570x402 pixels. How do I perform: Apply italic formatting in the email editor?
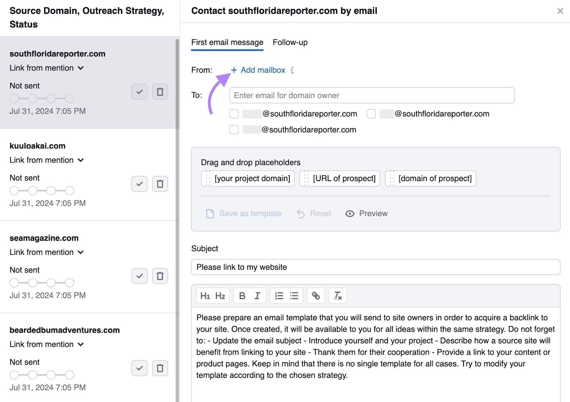(x=257, y=296)
